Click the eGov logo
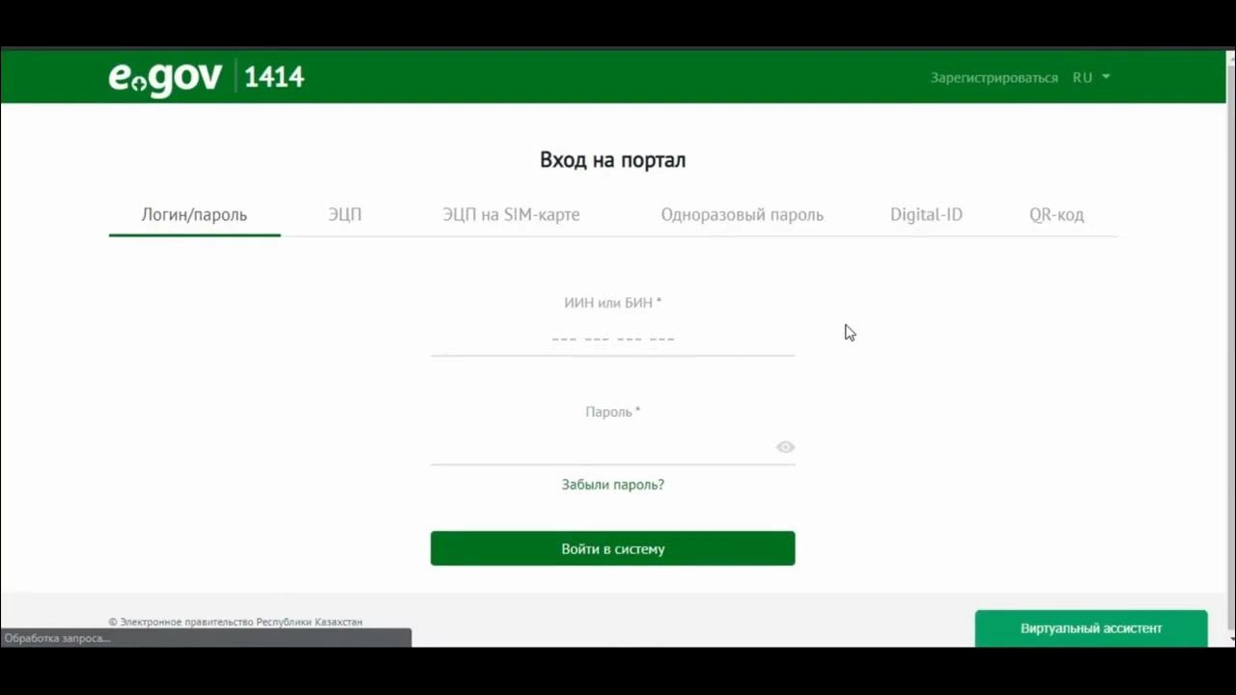Screen dimensions: 1236x695 coord(165,78)
